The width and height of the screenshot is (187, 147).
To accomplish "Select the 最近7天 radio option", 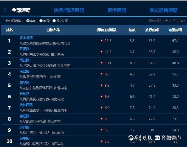I will click(54, 21).
